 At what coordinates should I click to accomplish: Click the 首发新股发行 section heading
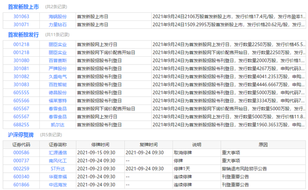coord(24,35)
